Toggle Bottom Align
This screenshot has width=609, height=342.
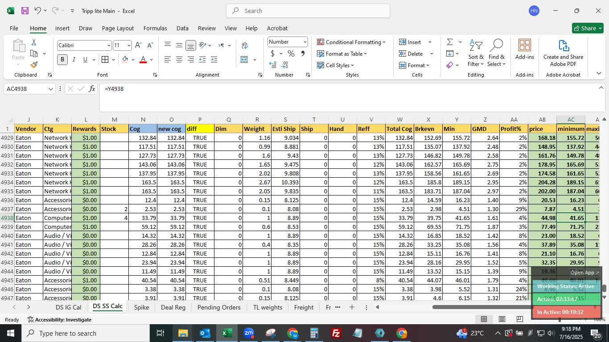click(x=191, y=45)
